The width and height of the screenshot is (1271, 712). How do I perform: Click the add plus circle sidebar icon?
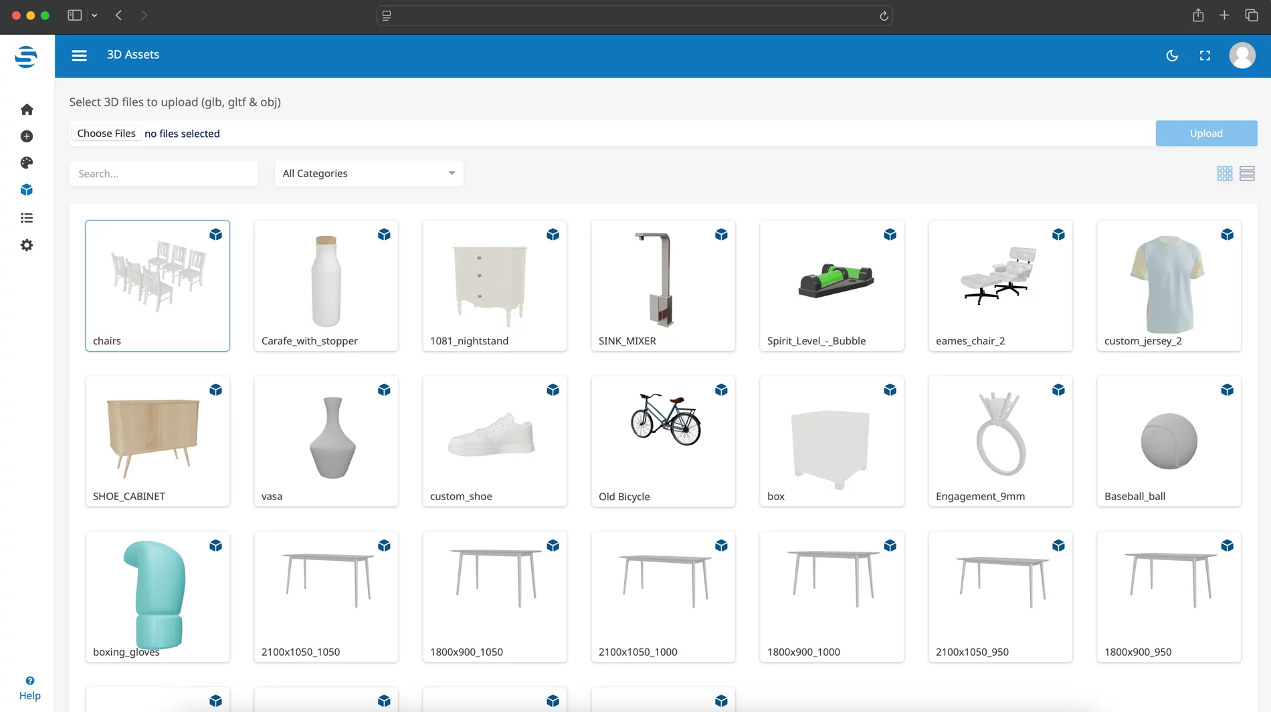pos(27,136)
